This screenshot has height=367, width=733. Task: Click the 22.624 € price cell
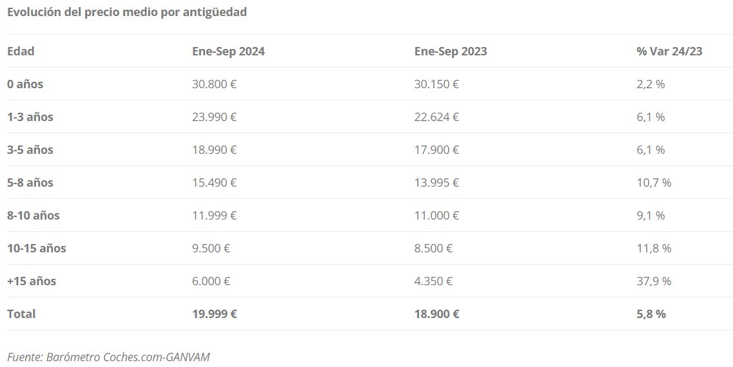pyautogui.click(x=436, y=117)
